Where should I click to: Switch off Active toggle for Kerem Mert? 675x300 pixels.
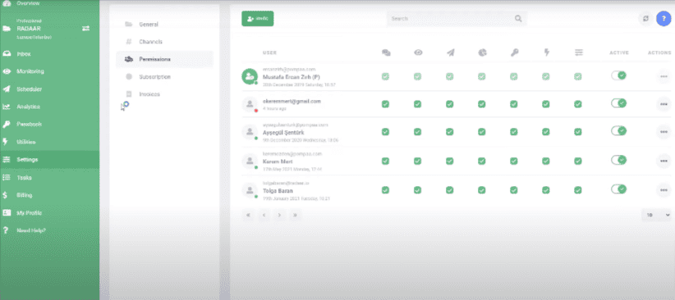pyautogui.click(x=618, y=160)
